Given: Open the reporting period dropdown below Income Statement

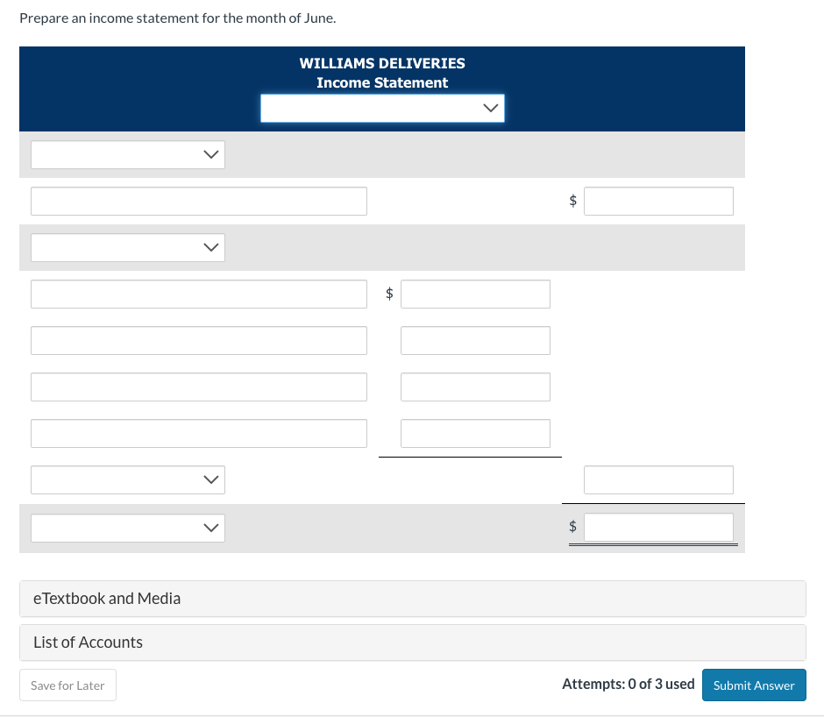Looking at the screenshot, I should tap(382, 108).
